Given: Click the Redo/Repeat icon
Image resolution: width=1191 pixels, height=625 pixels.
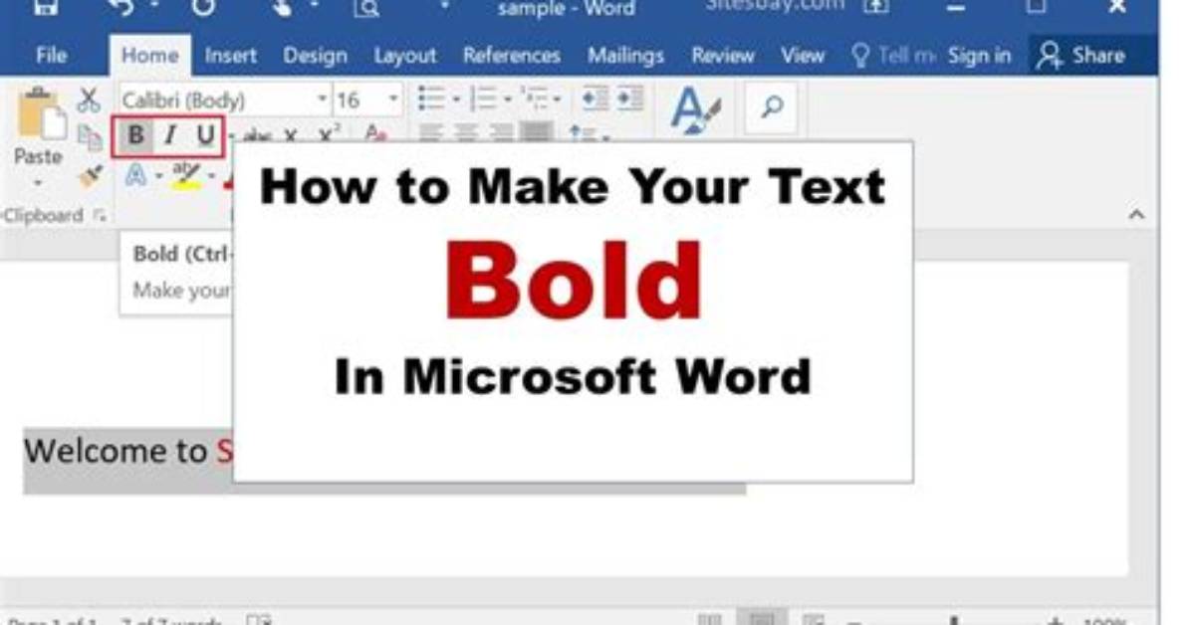Looking at the screenshot, I should [x=203, y=8].
